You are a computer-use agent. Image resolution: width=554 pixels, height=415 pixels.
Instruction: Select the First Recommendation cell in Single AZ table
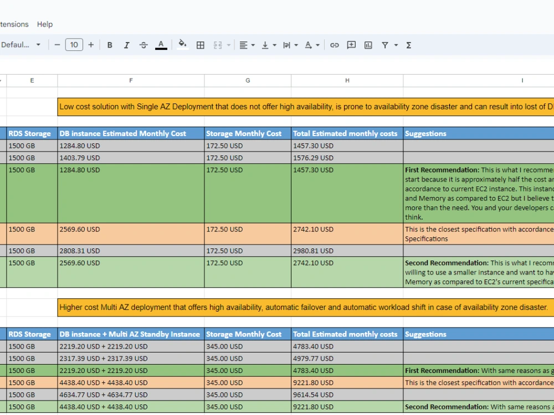click(x=479, y=193)
